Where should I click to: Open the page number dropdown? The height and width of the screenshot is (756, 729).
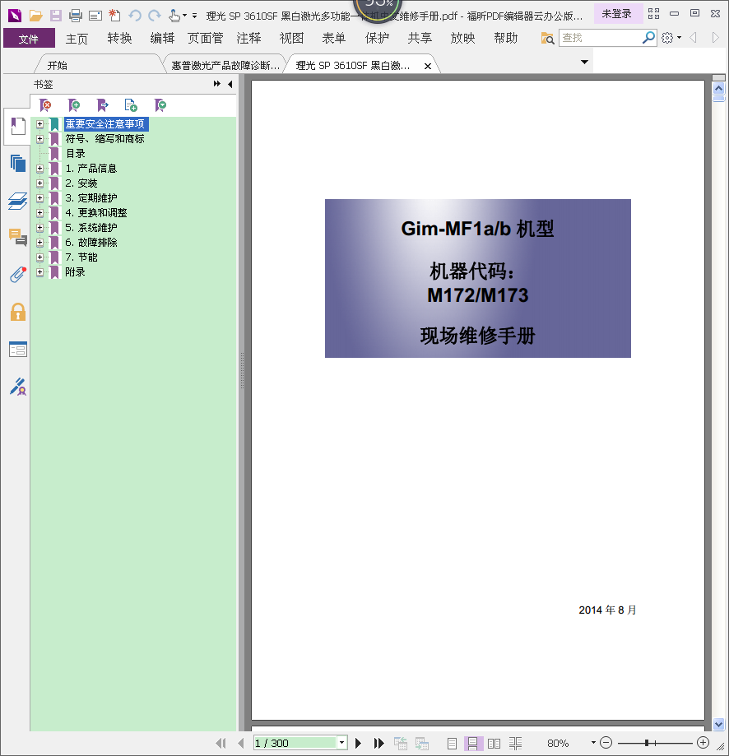click(x=341, y=743)
